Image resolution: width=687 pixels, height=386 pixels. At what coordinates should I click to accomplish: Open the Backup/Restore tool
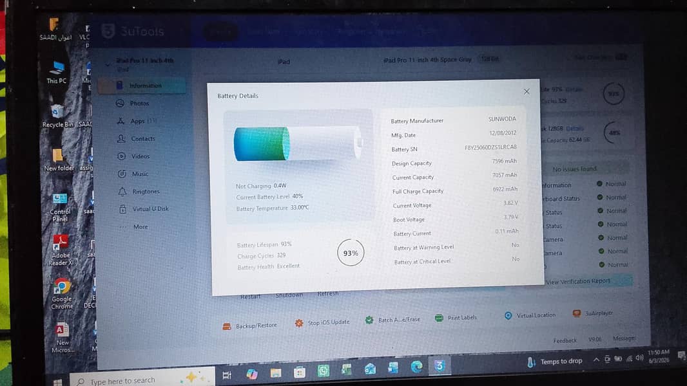(250, 326)
